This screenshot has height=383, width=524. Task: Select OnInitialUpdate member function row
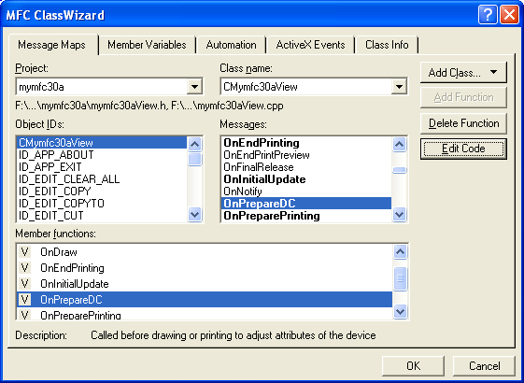205,284
